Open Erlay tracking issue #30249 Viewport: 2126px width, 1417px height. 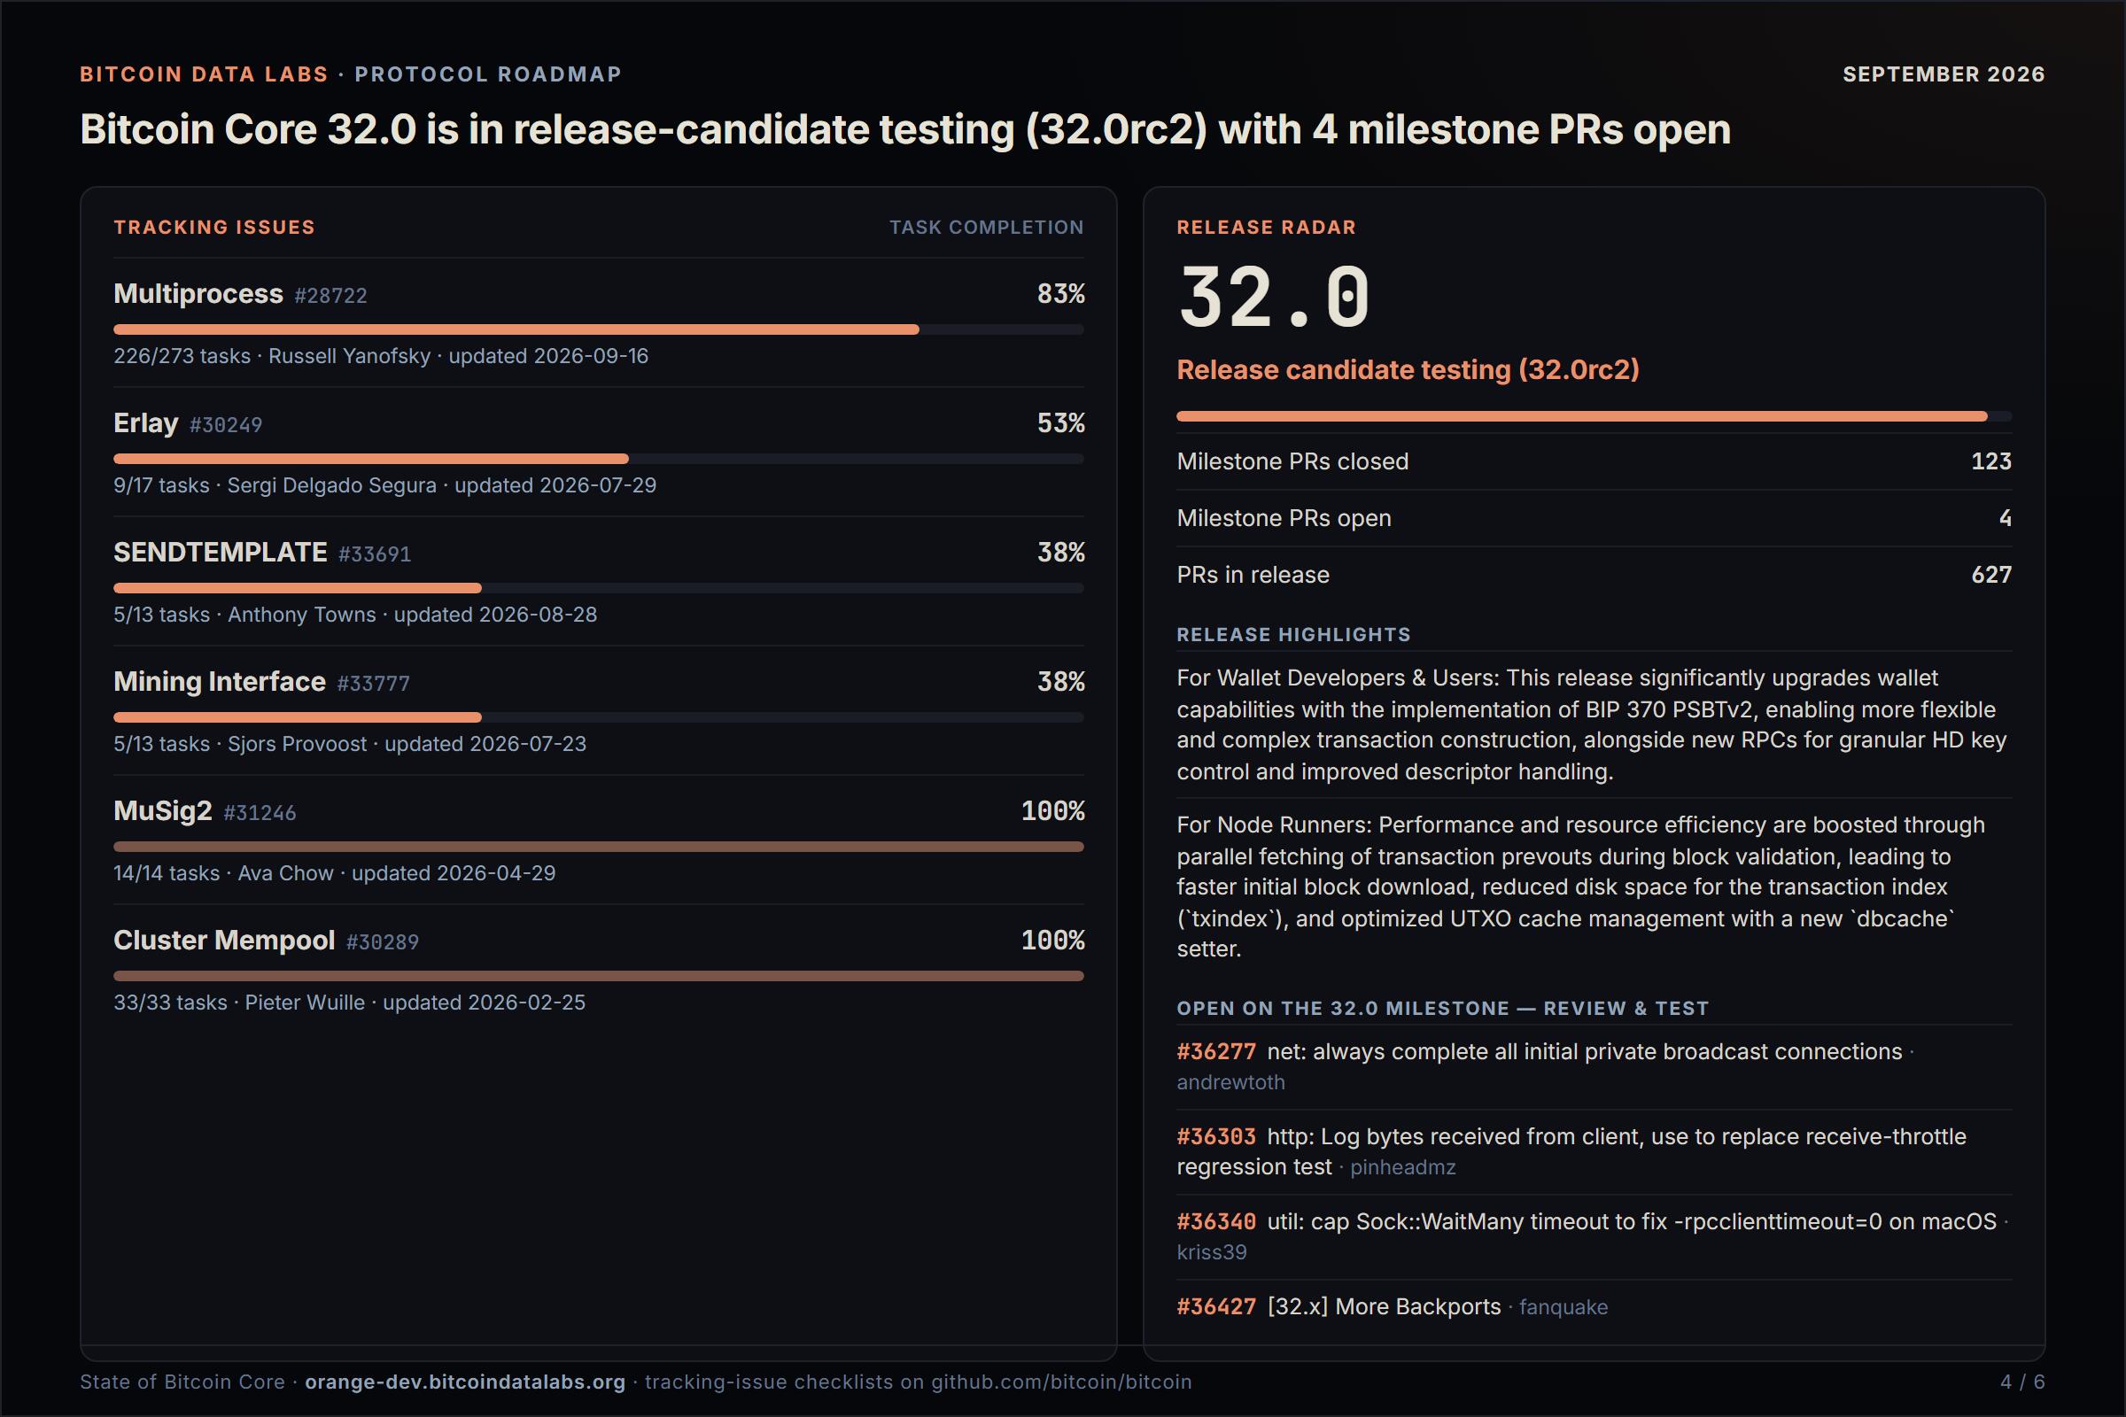[225, 425]
